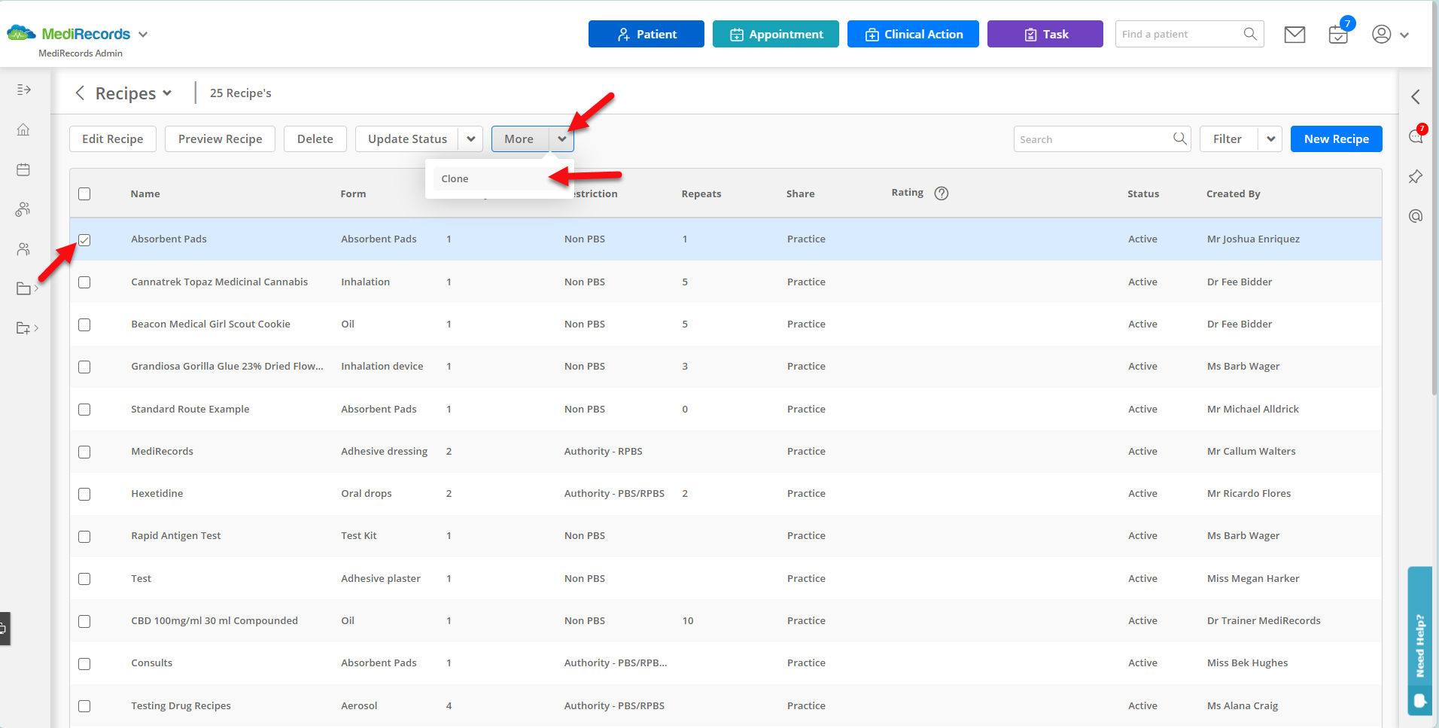Uncheck the Absorbent Pads recipe checkbox
Viewport: 1439px width, 728px height.
click(84, 240)
